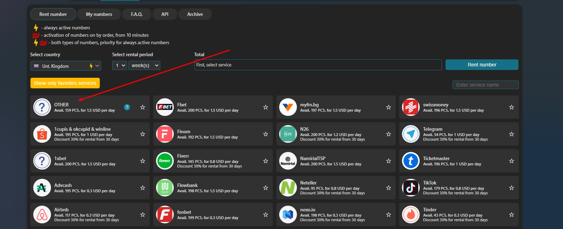Open the rental period number dropdown

click(120, 65)
